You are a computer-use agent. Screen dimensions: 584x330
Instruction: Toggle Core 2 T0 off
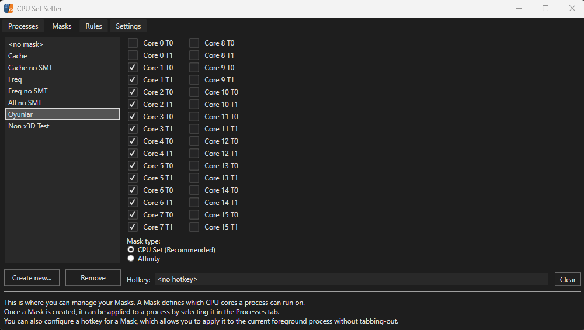click(x=133, y=92)
